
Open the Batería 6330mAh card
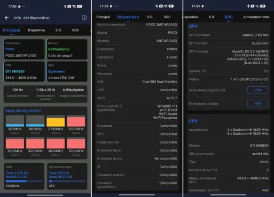click(x=67, y=49)
